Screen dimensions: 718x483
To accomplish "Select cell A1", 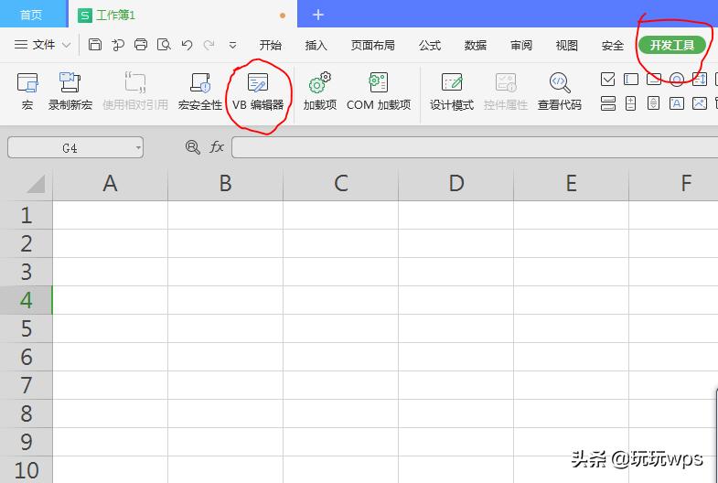I will (111, 215).
